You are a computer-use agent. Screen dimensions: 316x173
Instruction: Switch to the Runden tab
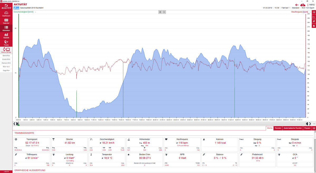pos(278,128)
